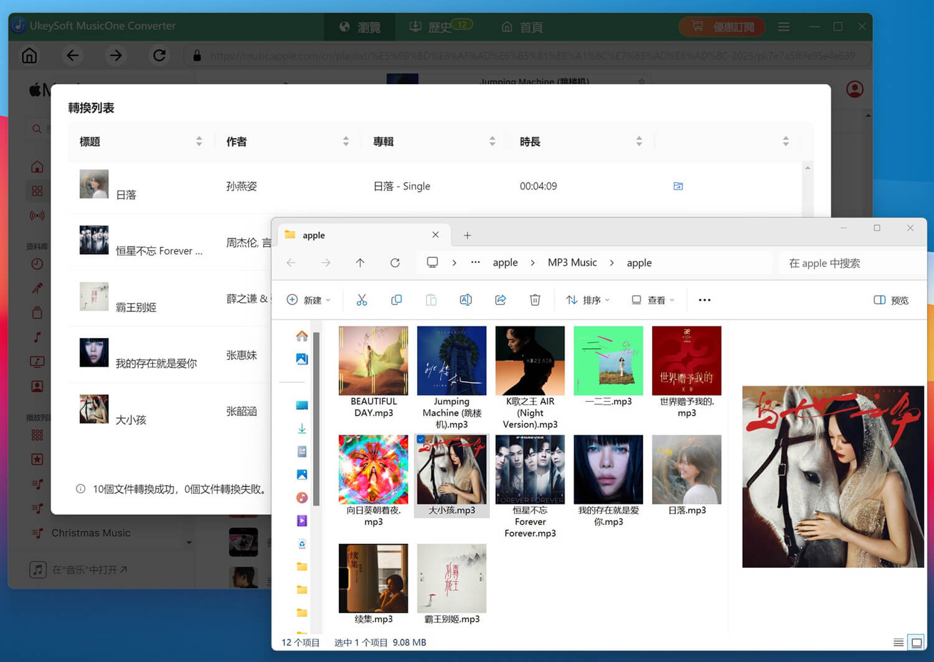Open the Browse grid icon in the sidebar
The image size is (934, 662).
(37, 191)
